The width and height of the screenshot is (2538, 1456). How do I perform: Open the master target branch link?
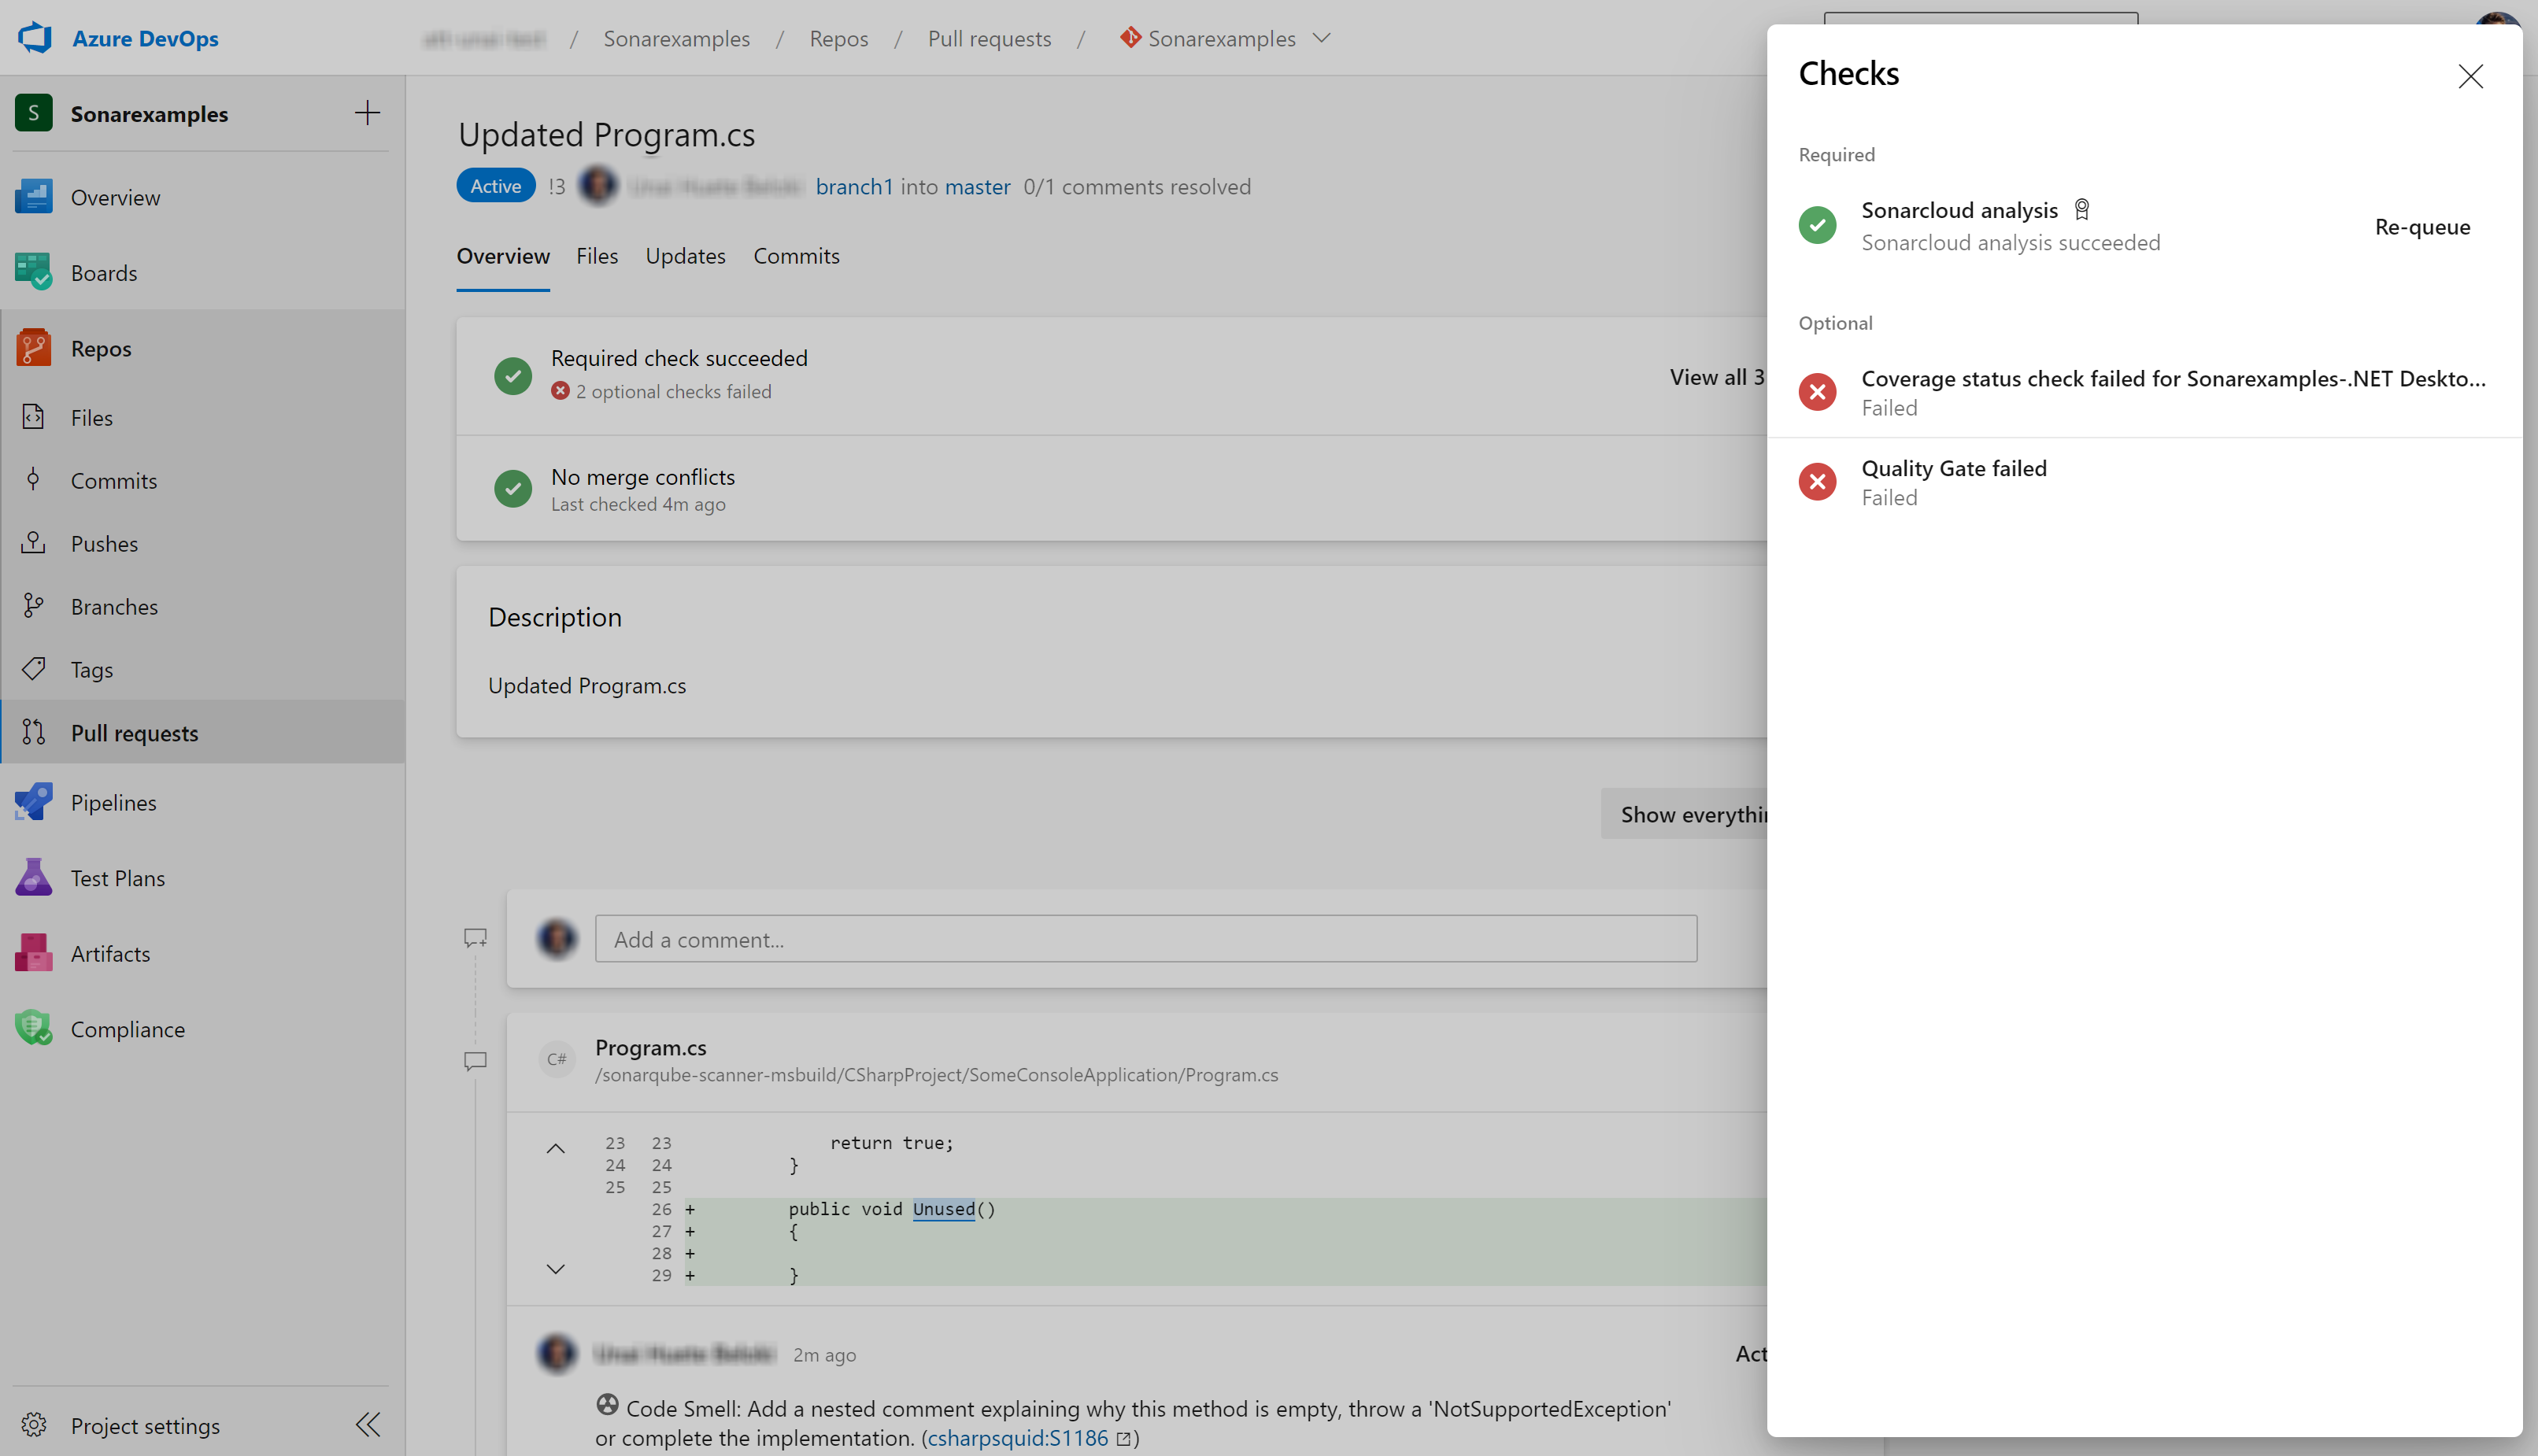tap(977, 186)
